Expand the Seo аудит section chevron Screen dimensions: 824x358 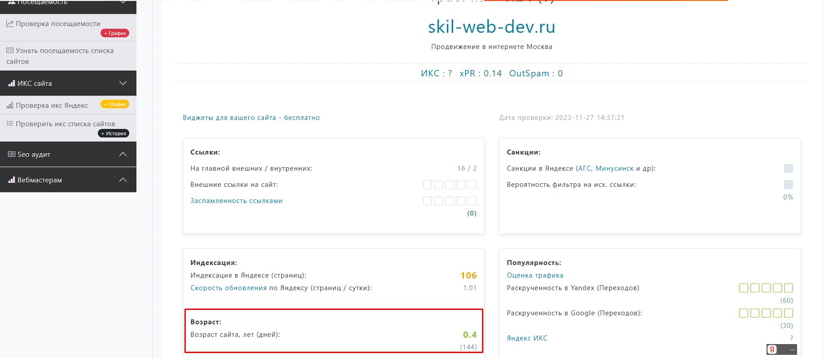pyautogui.click(x=123, y=154)
